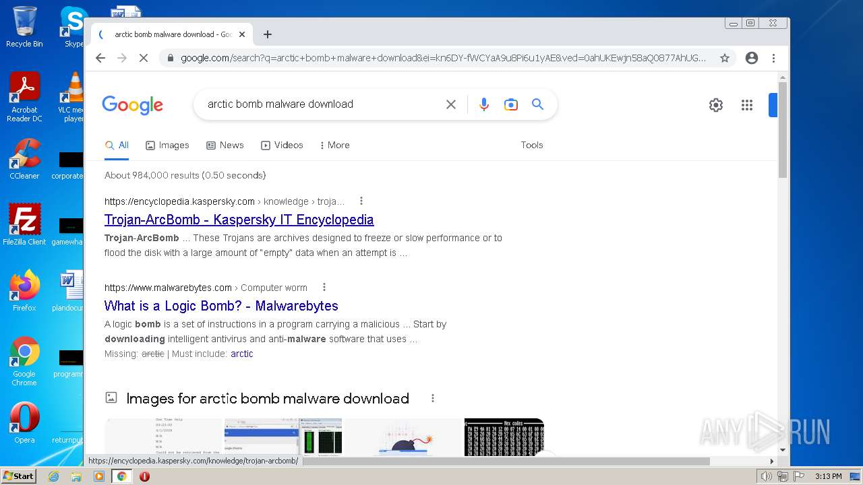Stop loading the page
Viewport: 863px width, 485px height.
tap(143, 58)
